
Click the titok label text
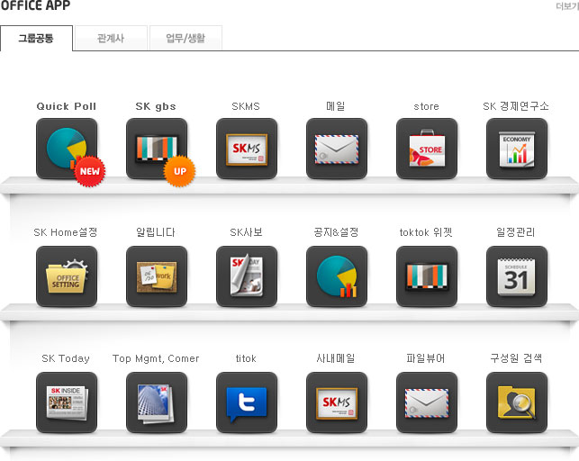[x=246, y=358]
